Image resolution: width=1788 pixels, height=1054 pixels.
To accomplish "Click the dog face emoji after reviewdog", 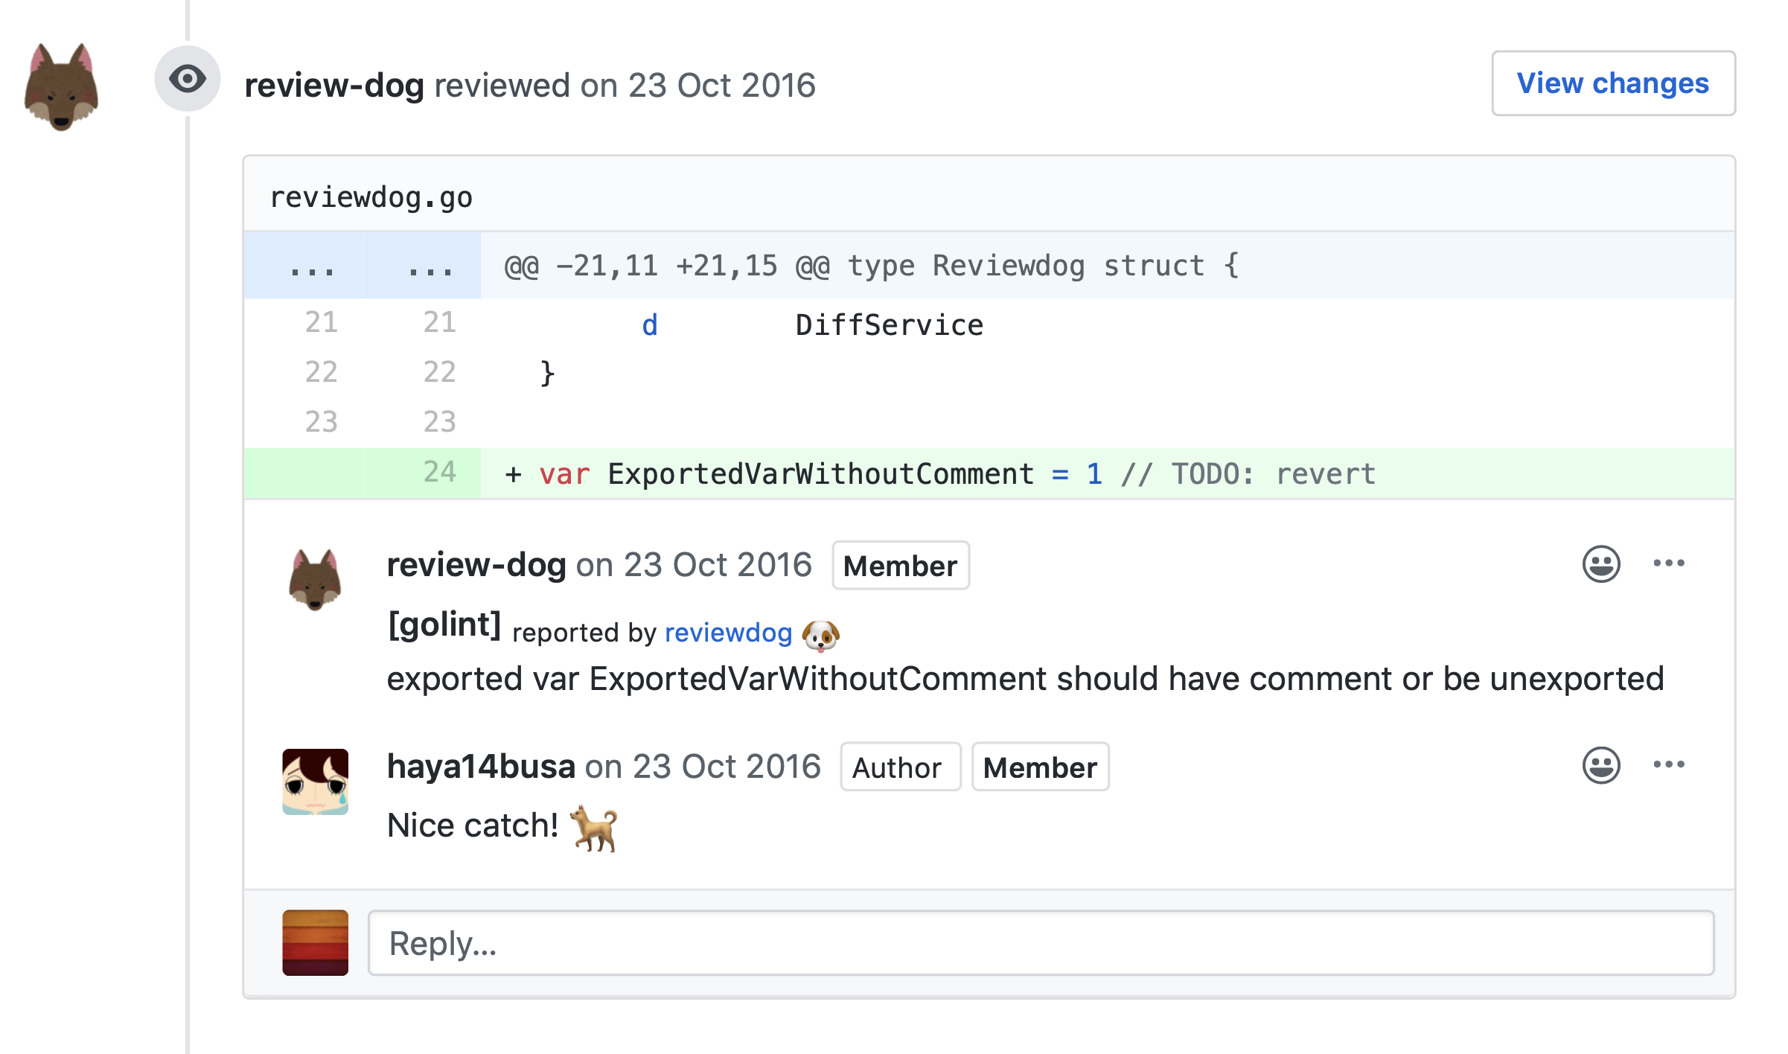I will point(821,635).
